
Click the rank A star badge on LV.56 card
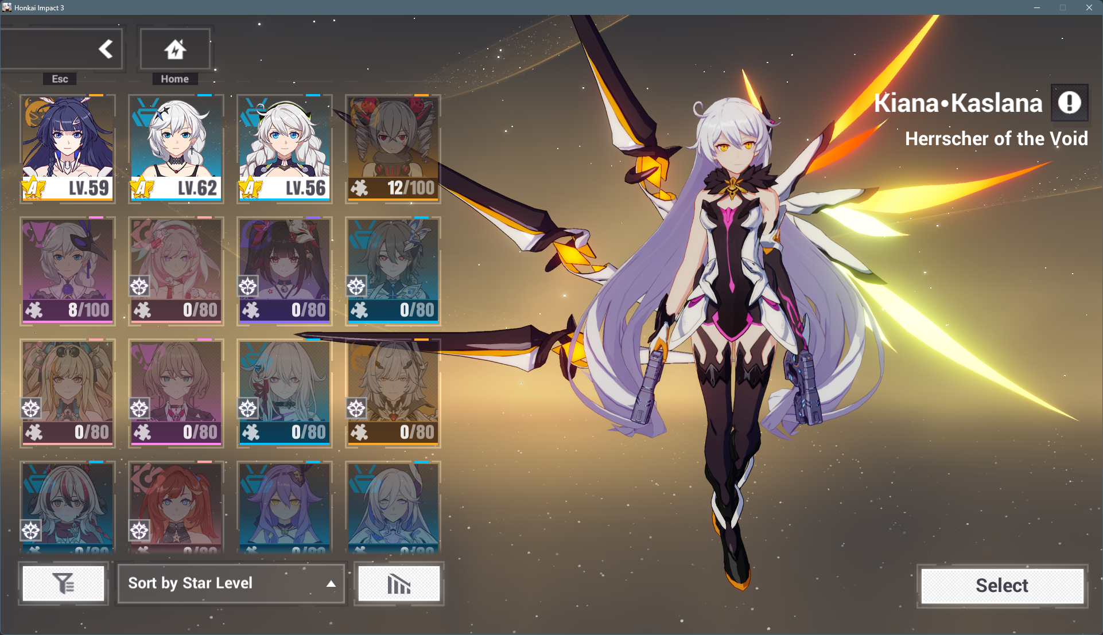pos(250,188)
